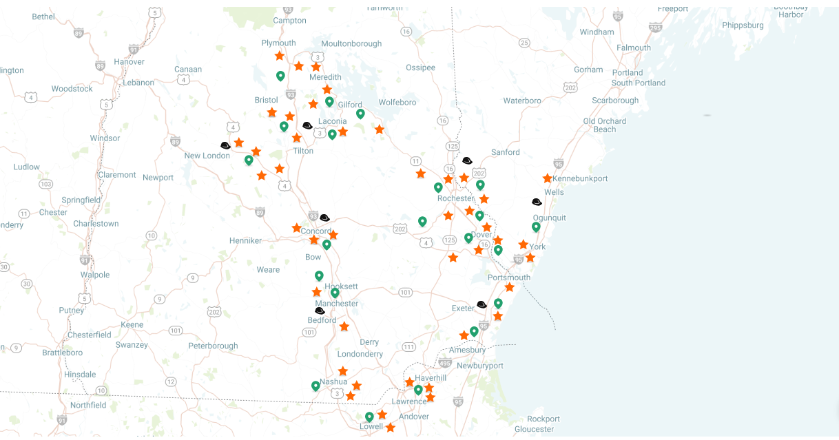Click the black hat marker above Bedford
The width and height of the screenshot is (839, 440).
click(x=320, y=311)
